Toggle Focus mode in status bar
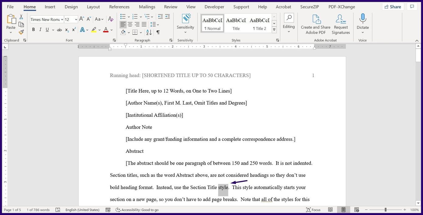 pyautogui.click(x=313, y=210)
